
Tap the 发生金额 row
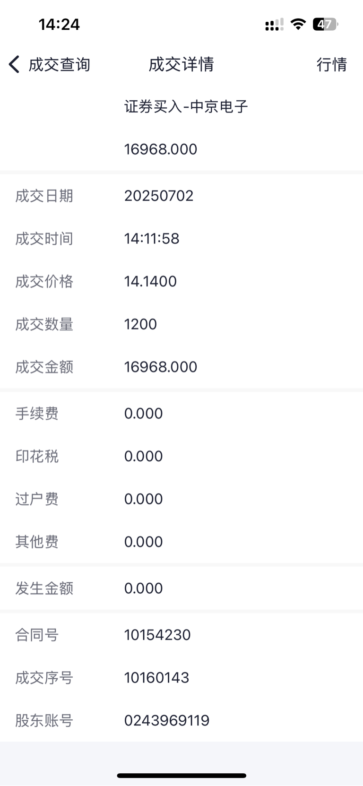pyautogui.click(x=181, y=588)
